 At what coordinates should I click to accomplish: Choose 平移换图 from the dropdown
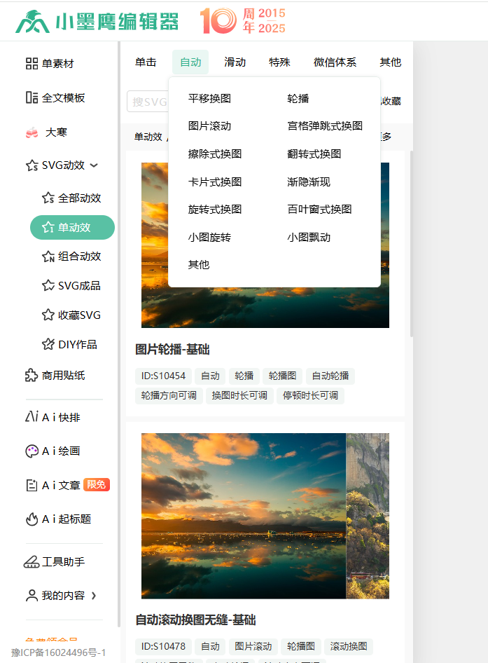pyautogui.click(x=209, y=99)
